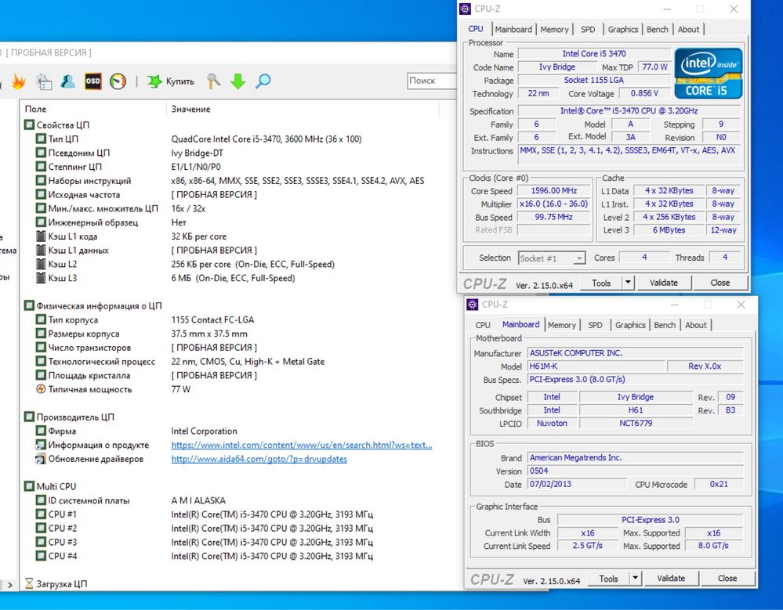Select the ID системной платы row label
783x610 pixels.
point(89,500)
